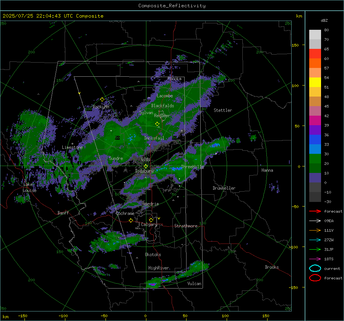This screenshot has width=344, height=321.
Task: Click the Olds town label
Action: tap(146, 159)
